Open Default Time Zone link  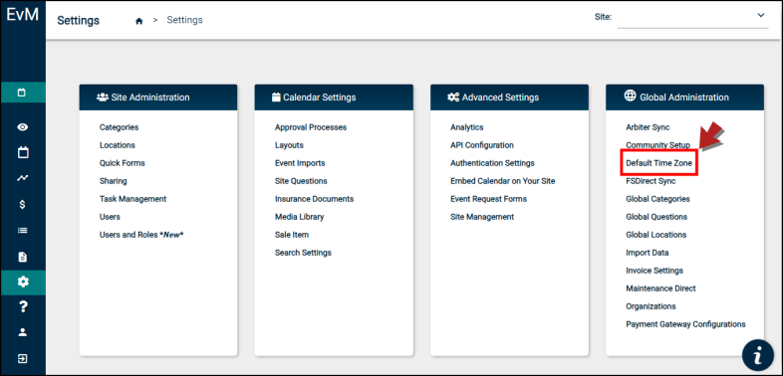pyautogui.click(x=658, y=163)
